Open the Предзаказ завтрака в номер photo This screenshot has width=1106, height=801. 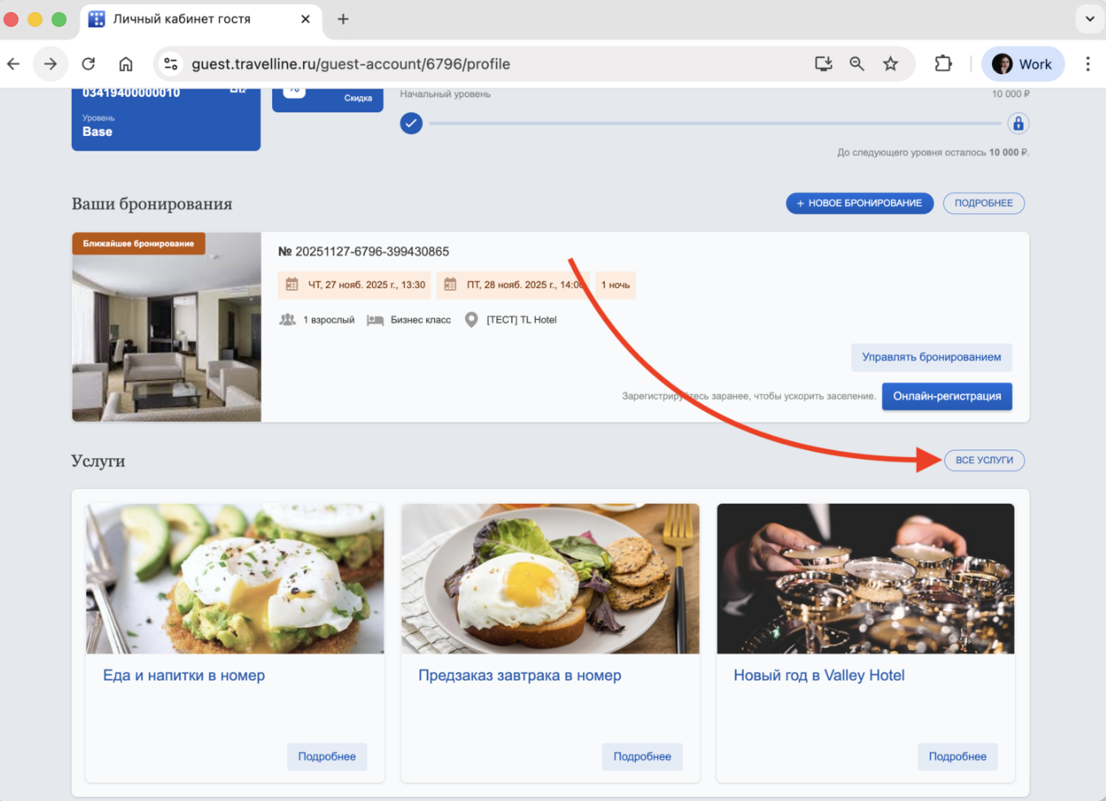point(551,579)
